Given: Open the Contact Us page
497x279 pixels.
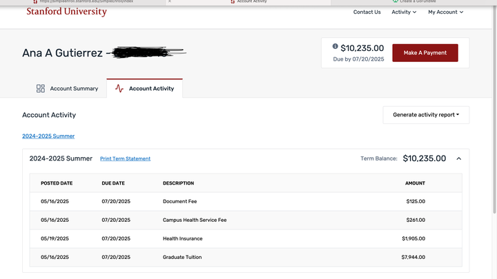Looking at the screenshot, I should (x=367, y=12).
